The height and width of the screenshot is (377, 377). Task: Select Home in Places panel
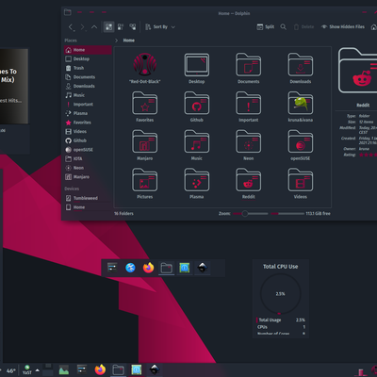point(88,50)
